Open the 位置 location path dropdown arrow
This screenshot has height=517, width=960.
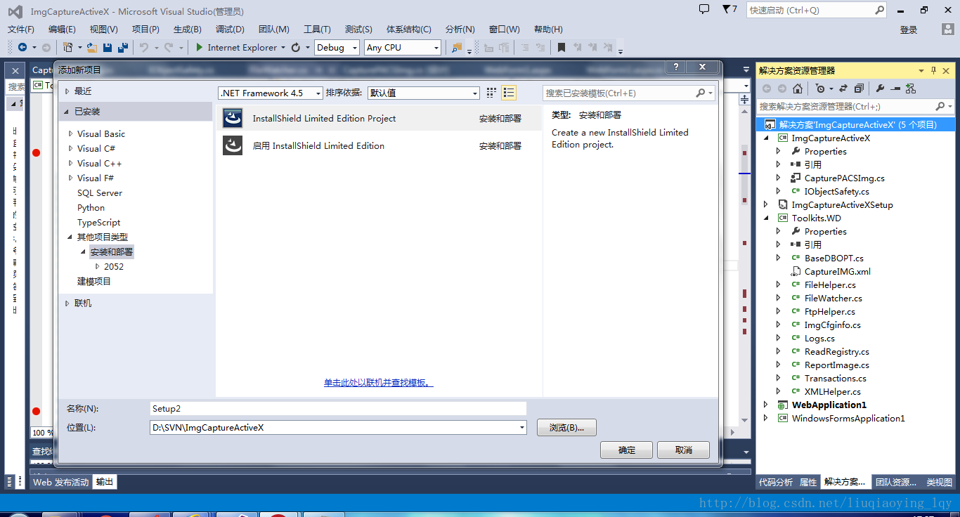521,427
